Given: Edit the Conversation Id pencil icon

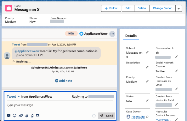Looking at the screenshot, I should point(176,57).
